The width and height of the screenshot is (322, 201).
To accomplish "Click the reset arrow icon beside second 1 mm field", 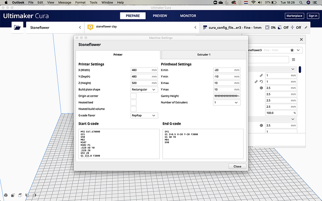I will click(261, 82).
